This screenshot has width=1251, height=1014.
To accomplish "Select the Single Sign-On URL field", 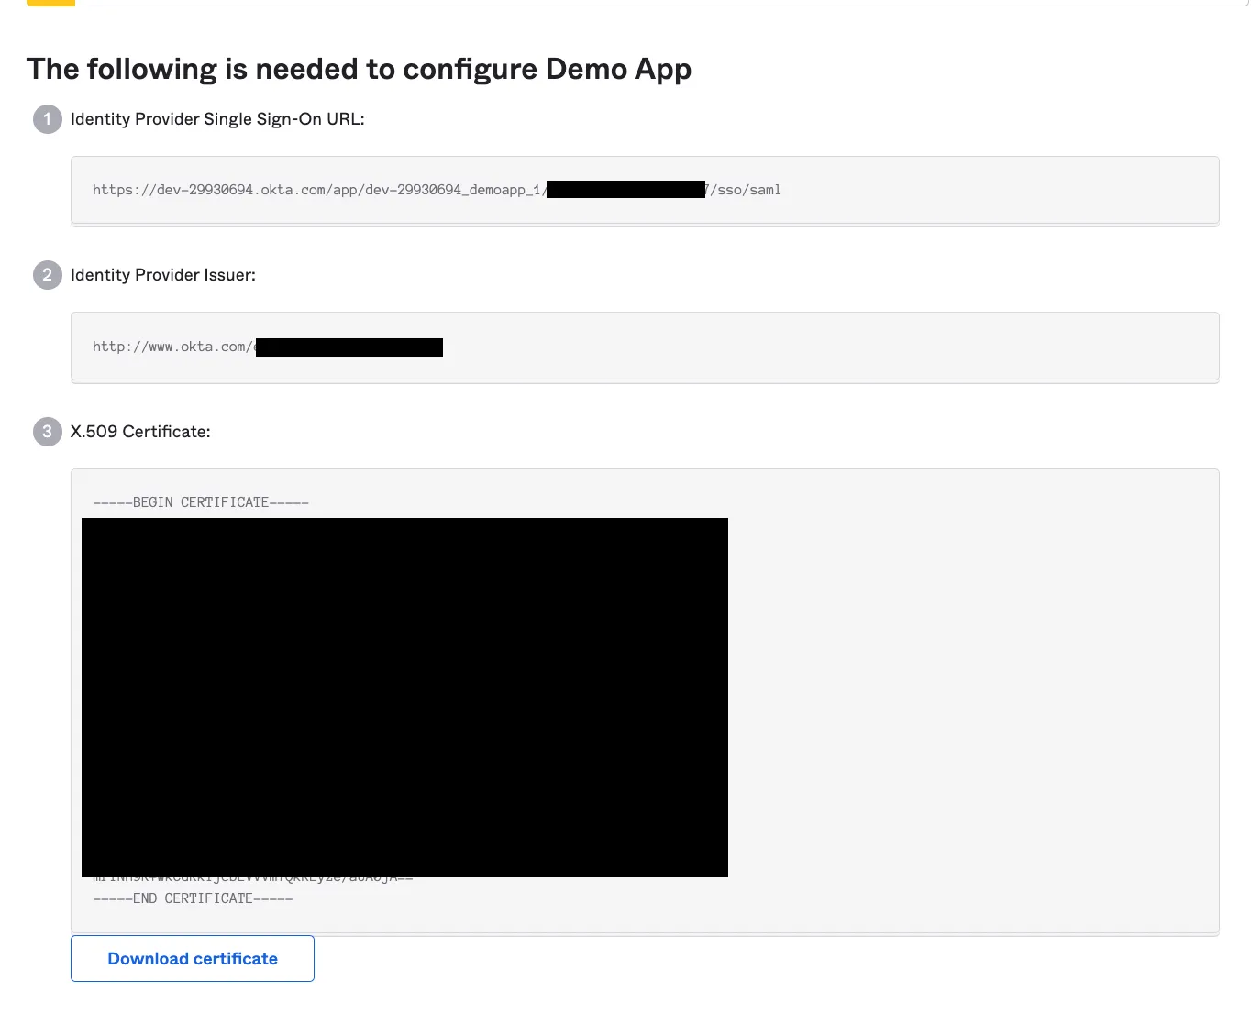I will tap(645, 191).
